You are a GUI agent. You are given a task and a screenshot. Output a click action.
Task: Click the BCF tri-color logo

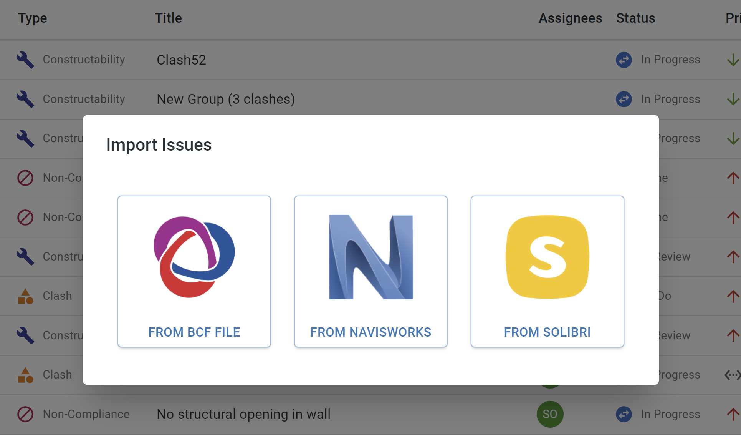pyautogui.click(x=194, y=257)
